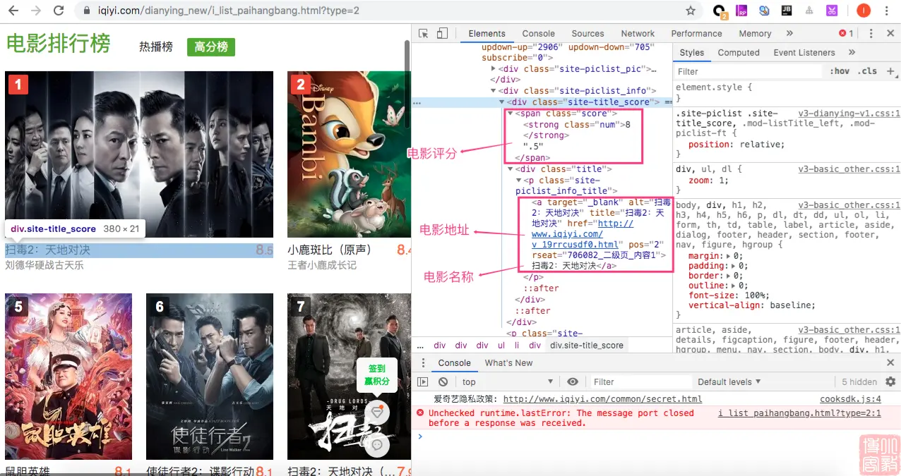The image size is (901, 476).
Task: Click the 签到赢积分 sign-in badge
Action: [x=377, y=374]
